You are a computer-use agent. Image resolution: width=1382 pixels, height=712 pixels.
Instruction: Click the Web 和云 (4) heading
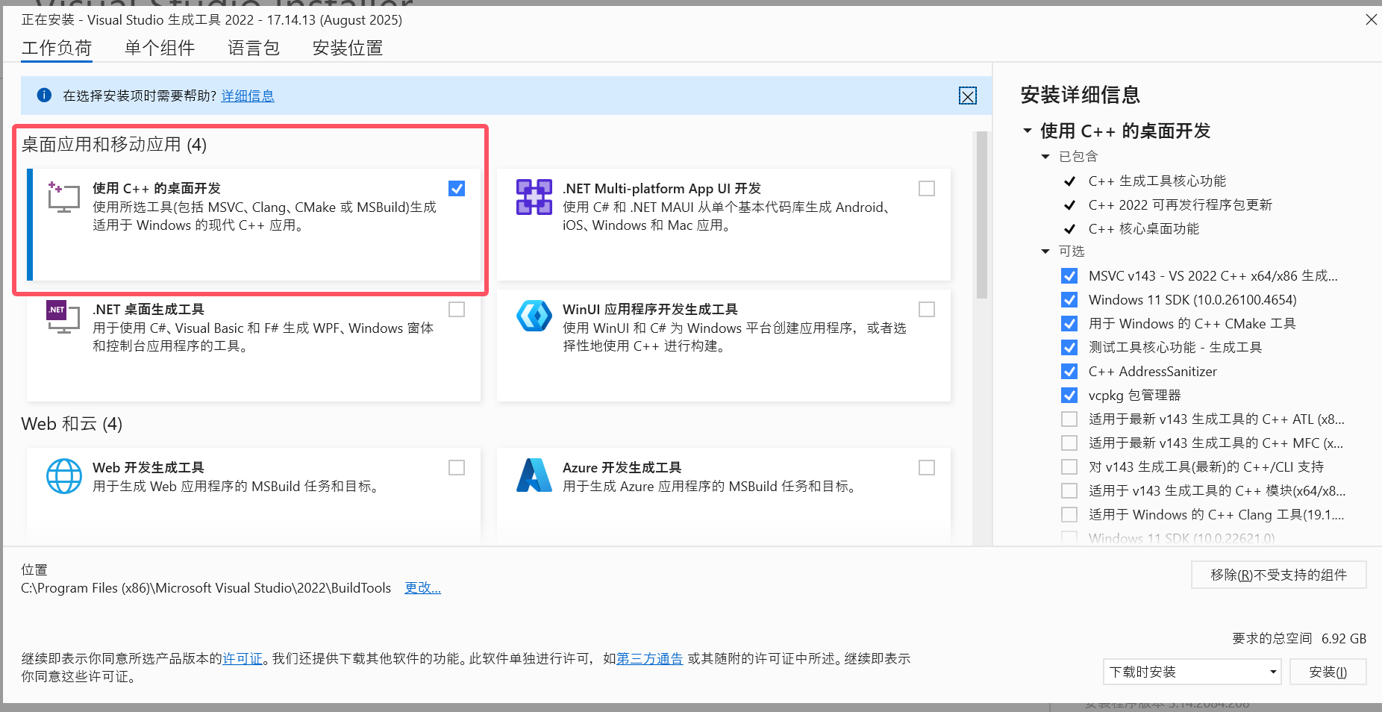pyautogui.click(x=72, y=424)
